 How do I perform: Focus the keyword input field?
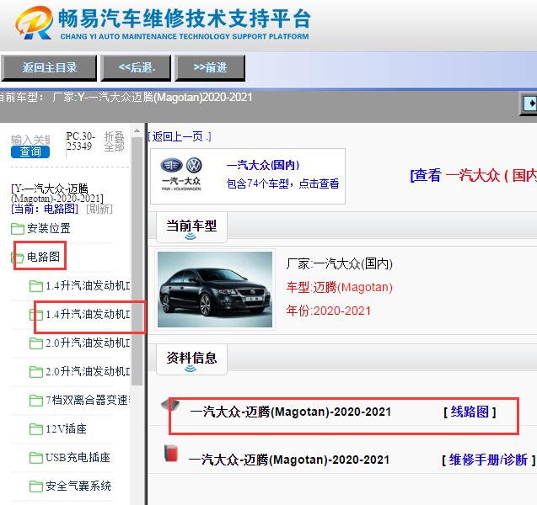pyautogui.click(x=30, y=140)
